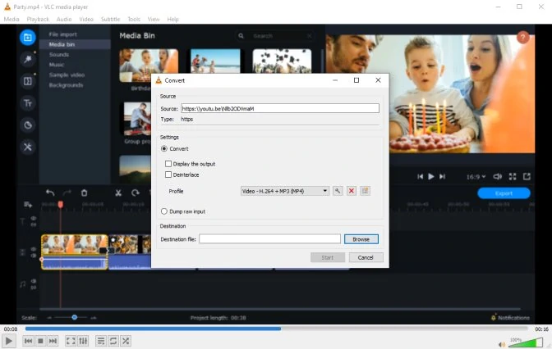The width and height of the screenshot is (552, 349).
Task: Click VLC previous media button
Action: (29, 341)
